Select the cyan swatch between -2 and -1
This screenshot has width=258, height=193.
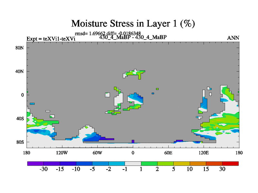pyautogui.click(x=117, y=163)
